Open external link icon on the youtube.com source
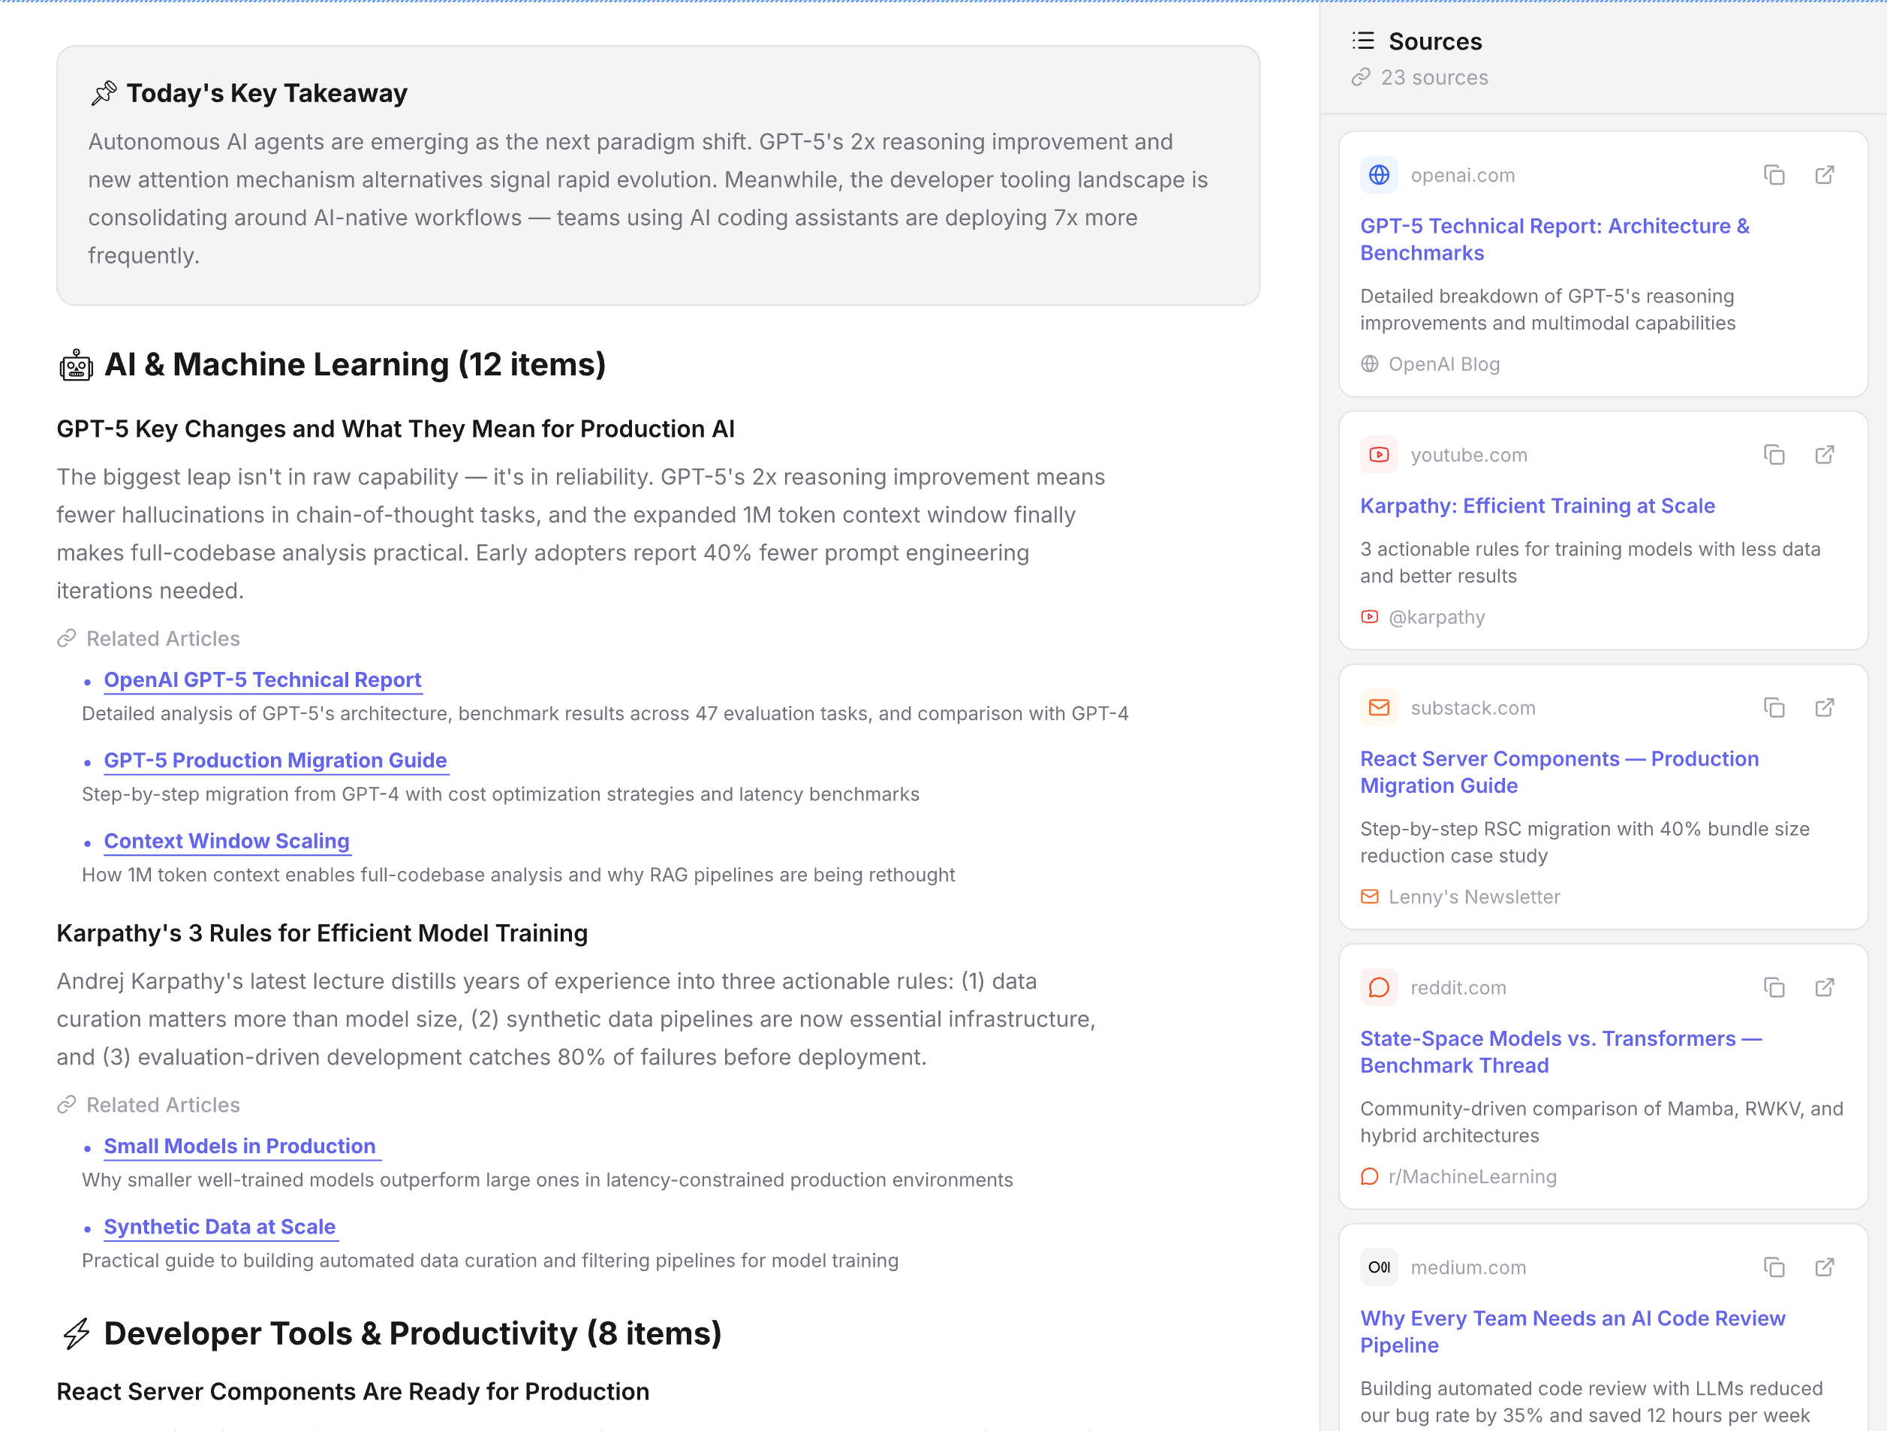The image size is (1887, 1431). [x=1825, y=455]
